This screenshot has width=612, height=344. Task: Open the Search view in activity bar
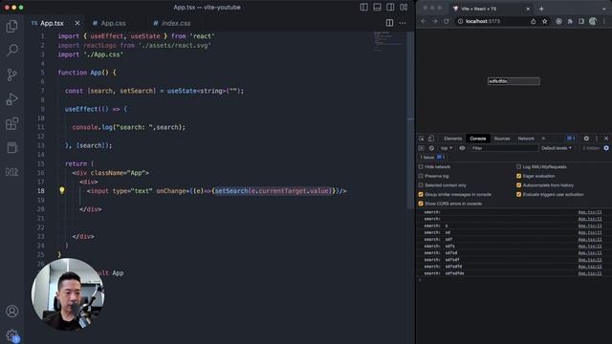[x=11, y=50]
